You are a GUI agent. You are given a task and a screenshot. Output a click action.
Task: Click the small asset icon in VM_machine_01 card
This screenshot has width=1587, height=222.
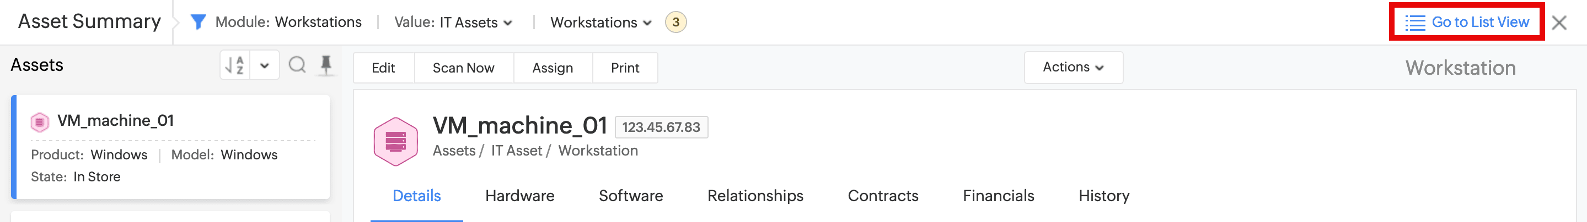point(40,121)
